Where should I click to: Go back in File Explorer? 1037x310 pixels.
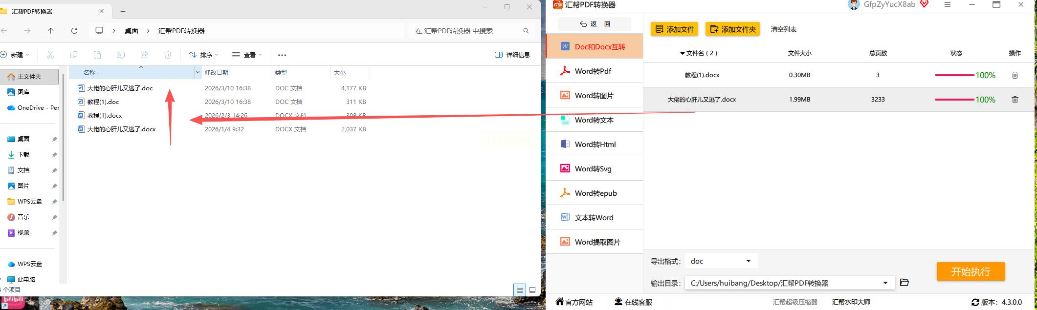[4, 31]
